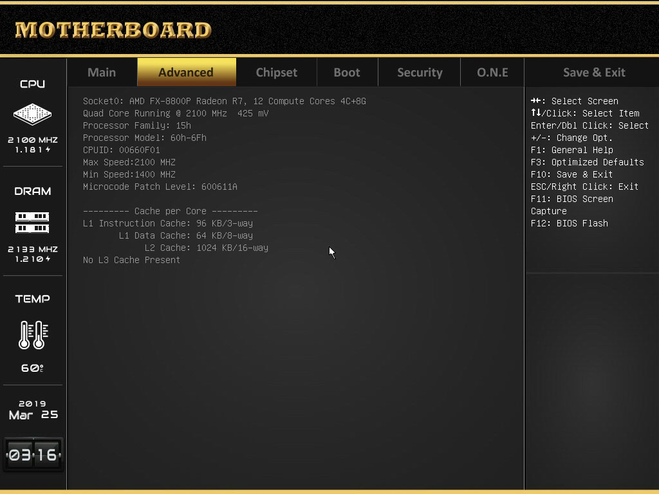Click the MOTHERBOARD logo title

point(113,30)
